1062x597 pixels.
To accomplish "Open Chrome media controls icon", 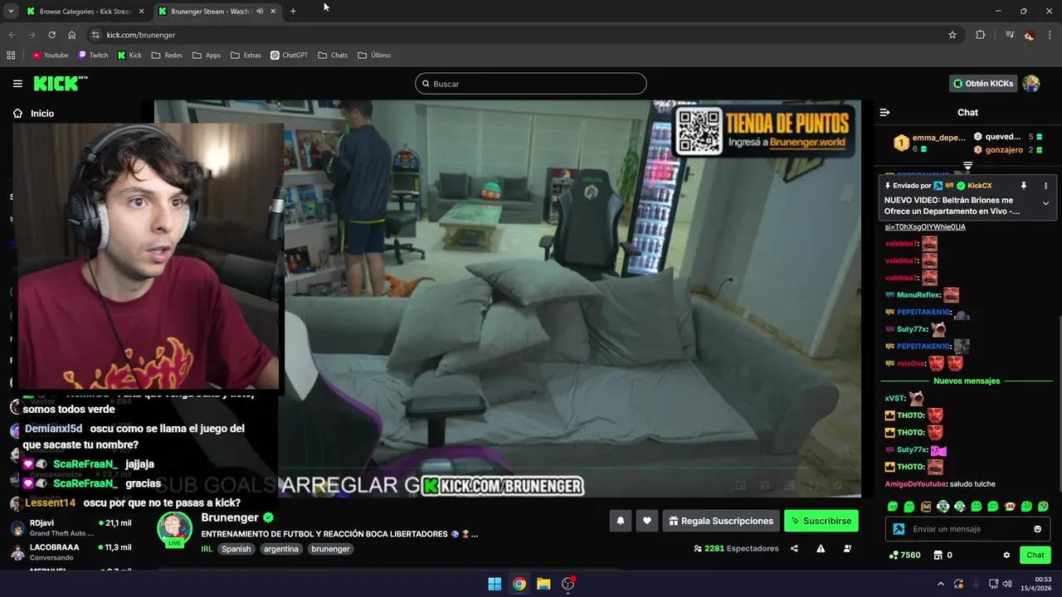I will 1009,35.
